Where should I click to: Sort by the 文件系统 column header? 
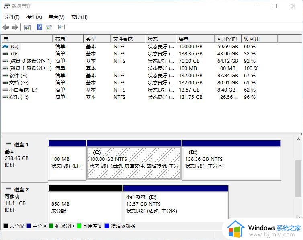click(x=128, y=39)
